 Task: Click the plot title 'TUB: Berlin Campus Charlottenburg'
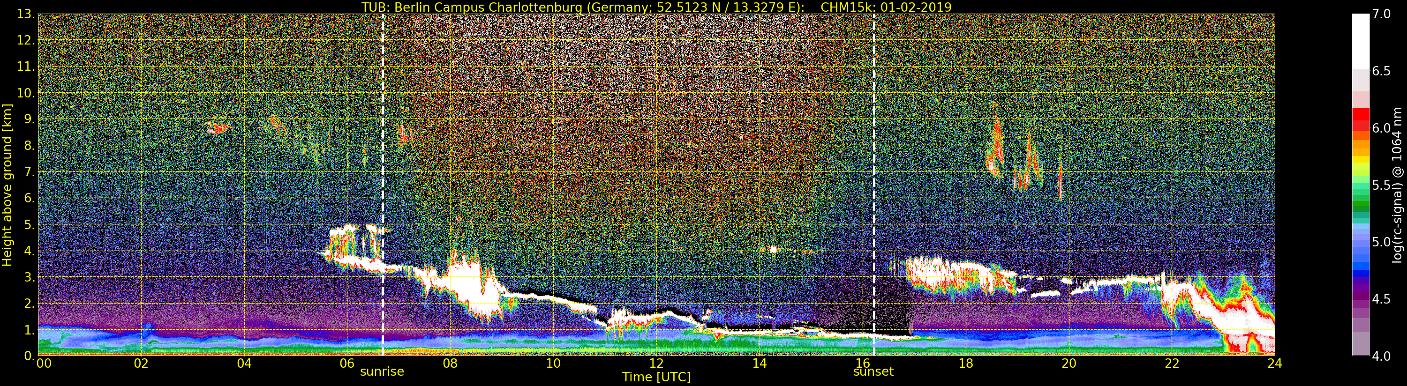(472, 7)
